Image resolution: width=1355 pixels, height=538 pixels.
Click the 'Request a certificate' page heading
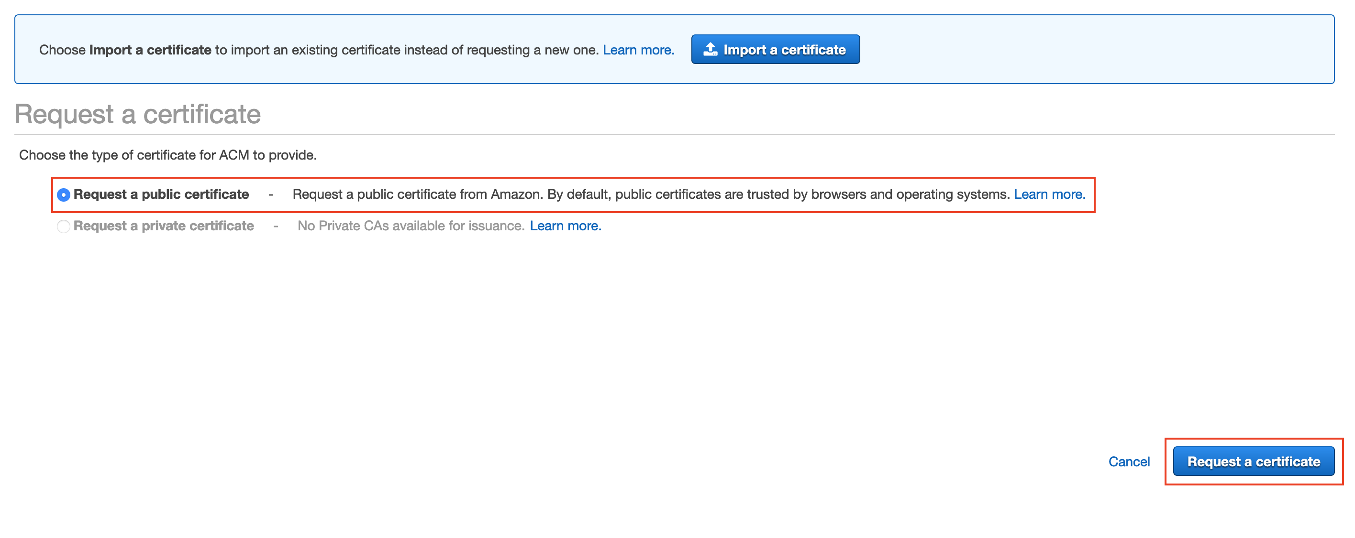138,114
